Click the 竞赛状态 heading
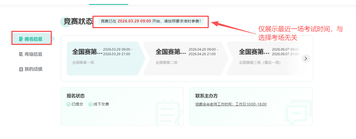356x139 pixels. pos(78,21)
